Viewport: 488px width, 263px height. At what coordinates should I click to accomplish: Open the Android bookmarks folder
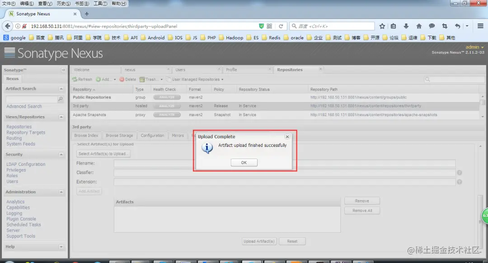point(153,38)
